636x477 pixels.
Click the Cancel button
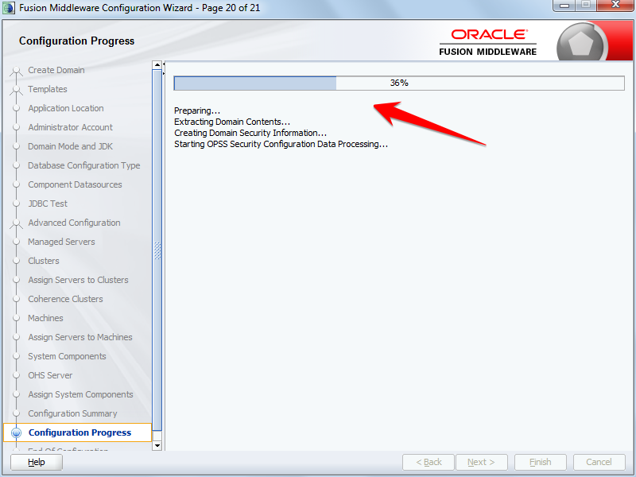(x=599, y=462)
